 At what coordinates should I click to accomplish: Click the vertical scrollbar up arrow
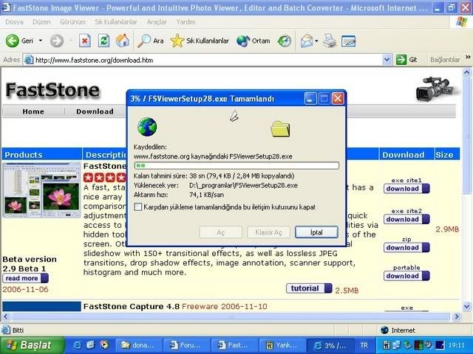[466, 72]
